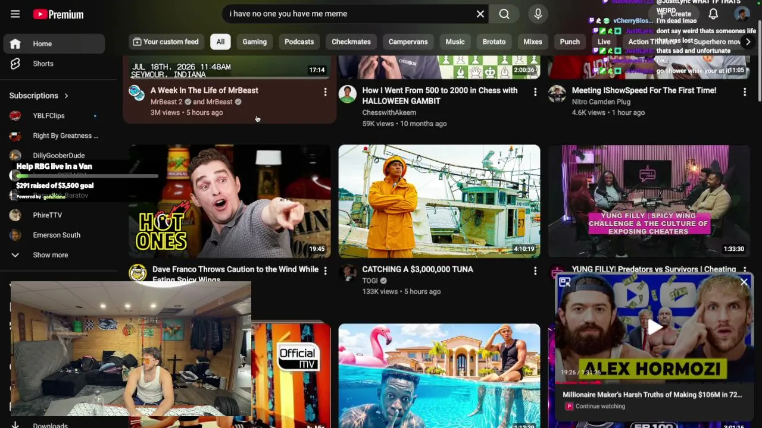Open the First We Feast channel avatar beside Dave Franco

pyautogui.click(x=138, y=273)
